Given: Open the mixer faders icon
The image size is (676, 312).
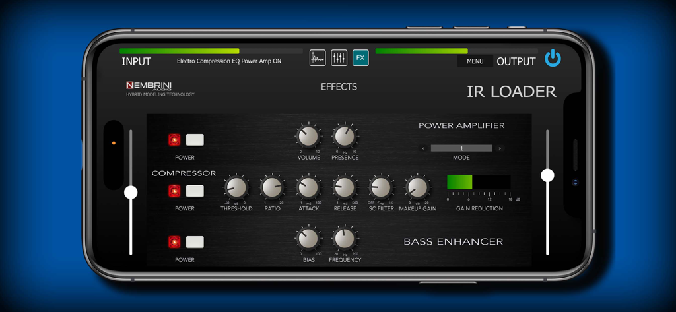Looking at the screenshot, I should 339,58.
